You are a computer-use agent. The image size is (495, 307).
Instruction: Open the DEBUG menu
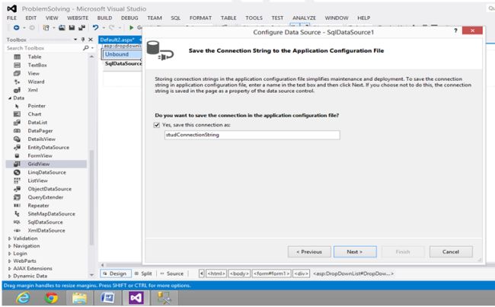click(x=129, y=18)
